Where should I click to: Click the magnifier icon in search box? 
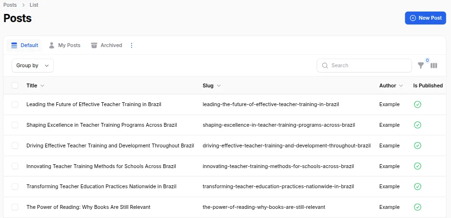tap(325, 66)
